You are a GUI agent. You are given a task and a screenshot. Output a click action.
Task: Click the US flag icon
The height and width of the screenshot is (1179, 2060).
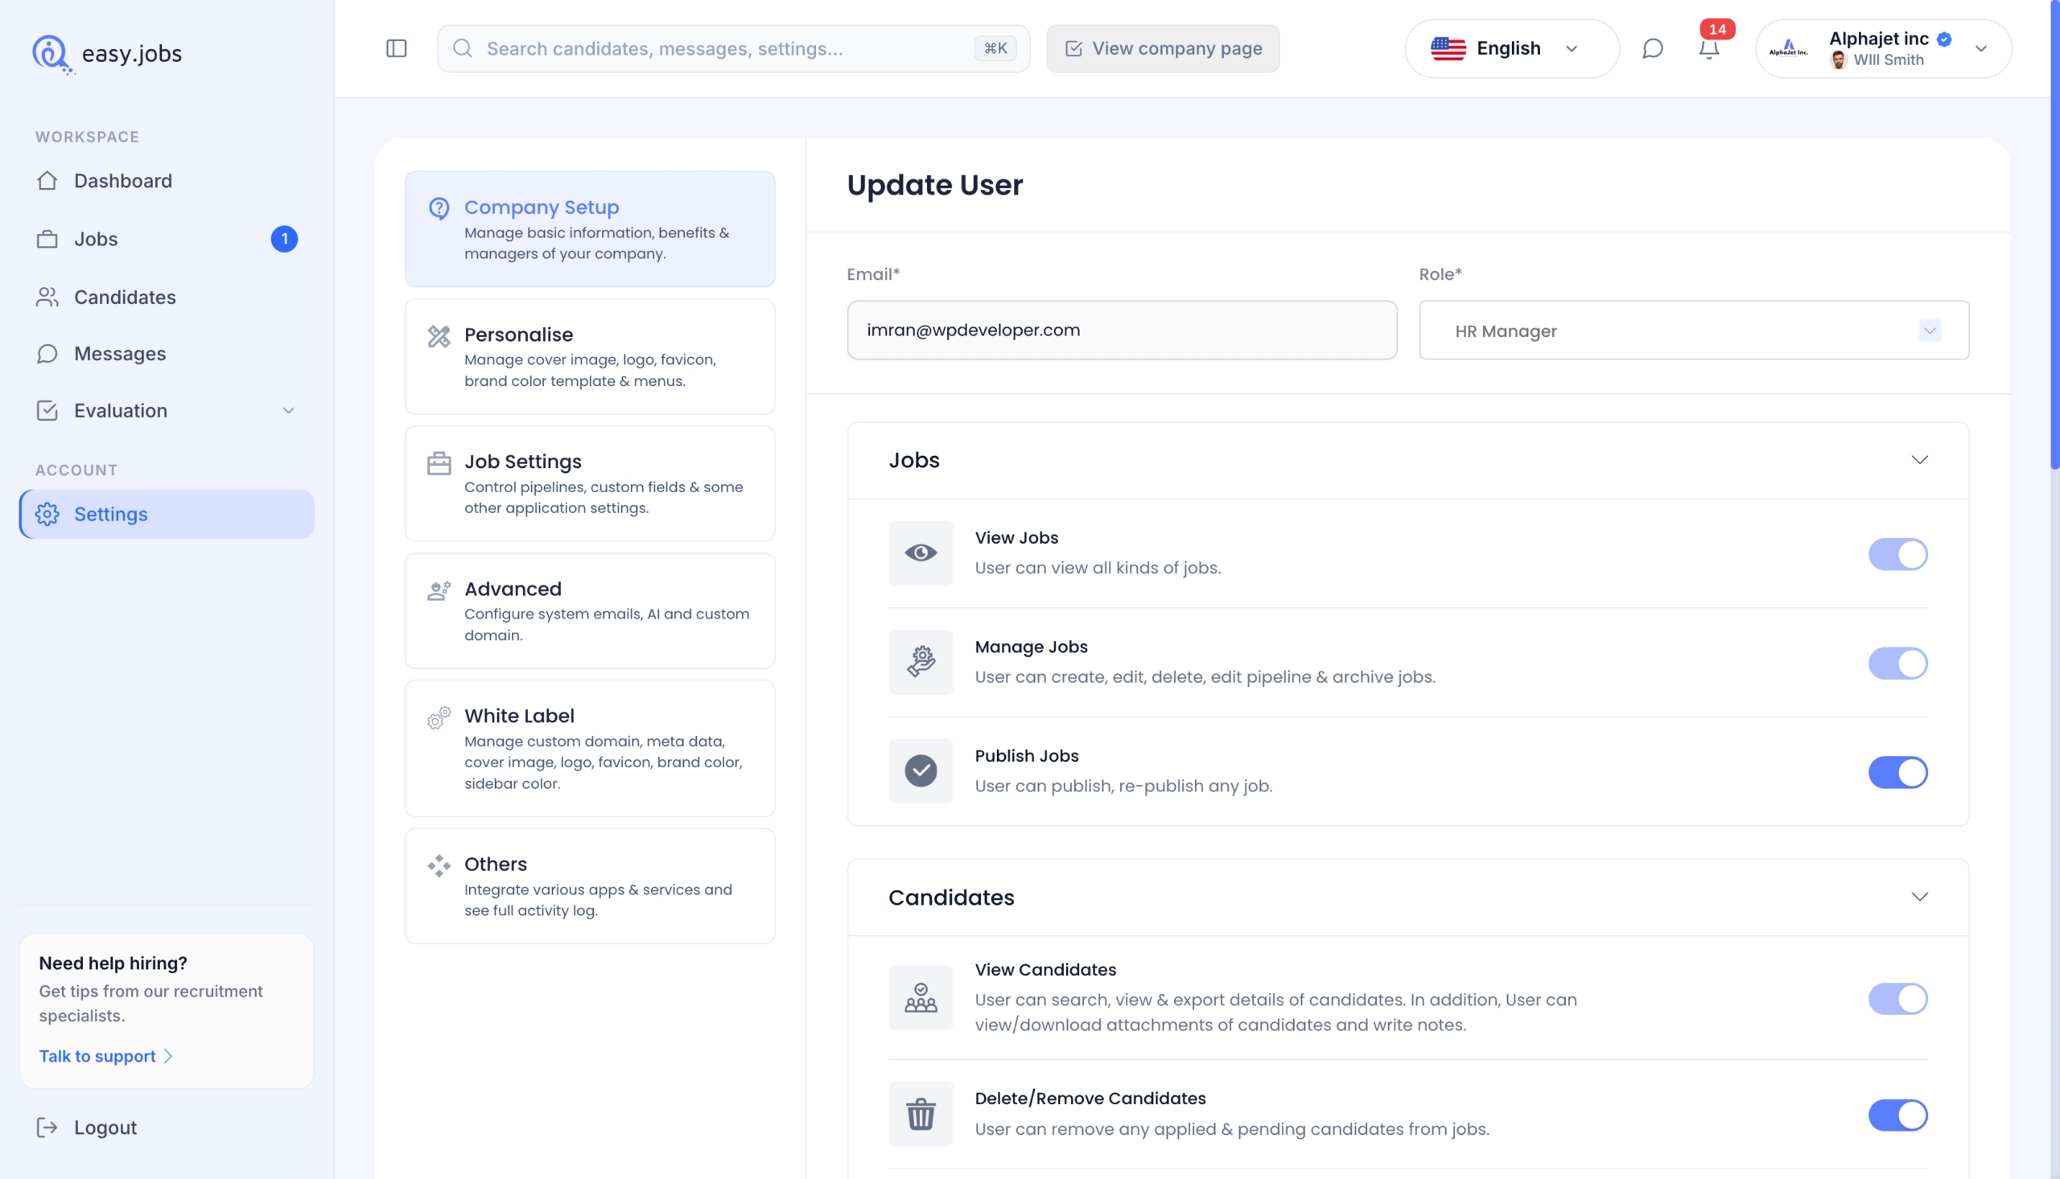(x=1448, y=48)
